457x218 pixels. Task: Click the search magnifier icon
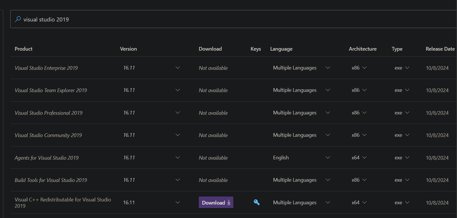18,19
